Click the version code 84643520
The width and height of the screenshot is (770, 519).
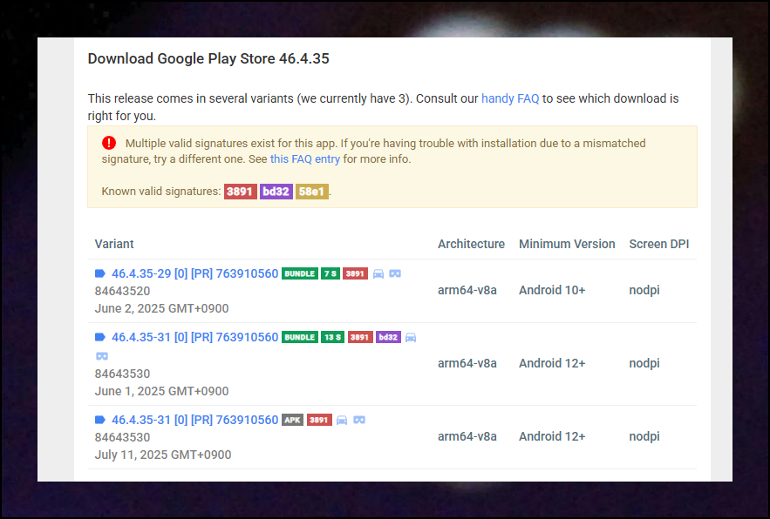(122, 291)
